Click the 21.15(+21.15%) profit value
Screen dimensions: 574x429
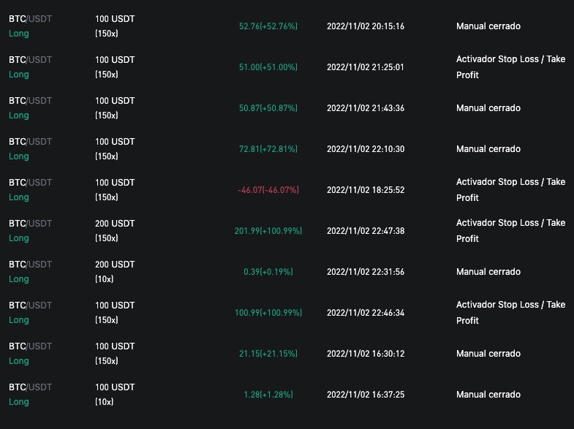268,354
